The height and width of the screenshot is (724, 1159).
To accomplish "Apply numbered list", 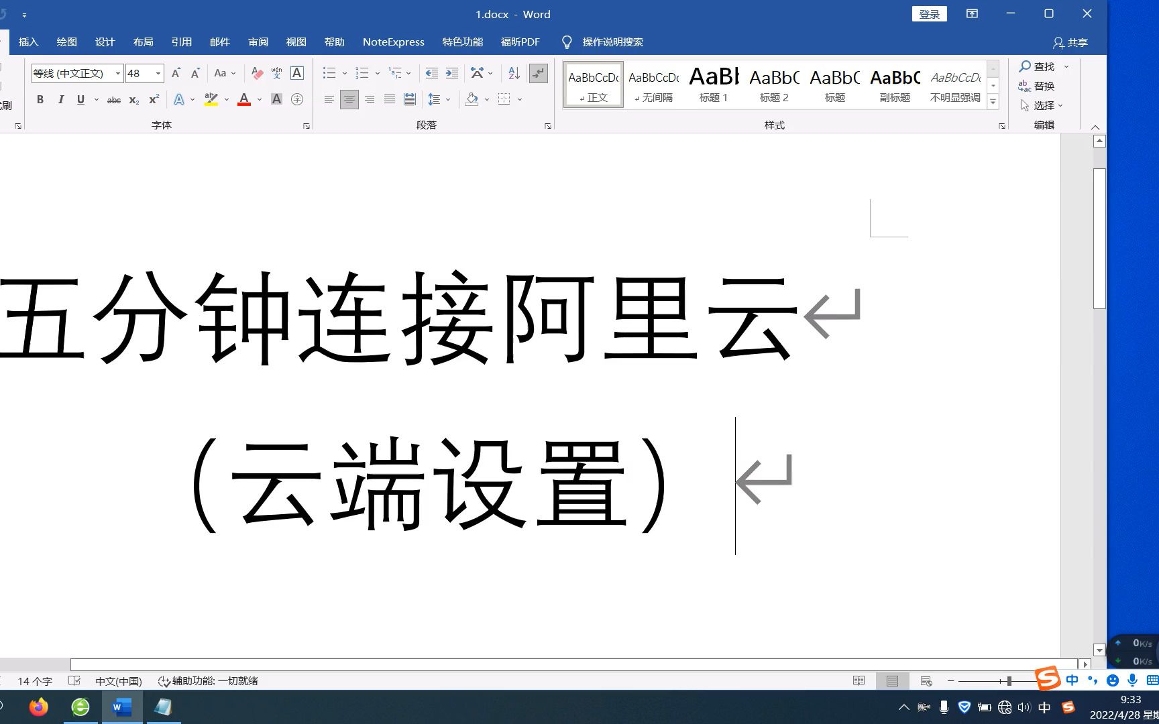I will (x=362, y=73).
